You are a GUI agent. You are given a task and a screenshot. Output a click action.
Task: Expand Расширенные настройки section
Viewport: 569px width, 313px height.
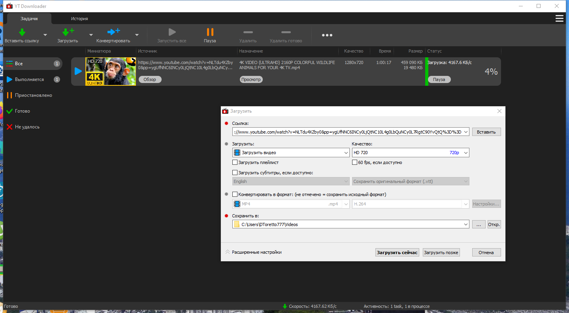pos(253,252)
